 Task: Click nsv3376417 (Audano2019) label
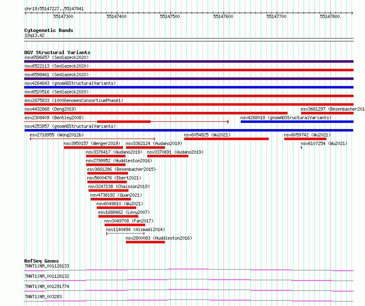(x=114, y=152)
